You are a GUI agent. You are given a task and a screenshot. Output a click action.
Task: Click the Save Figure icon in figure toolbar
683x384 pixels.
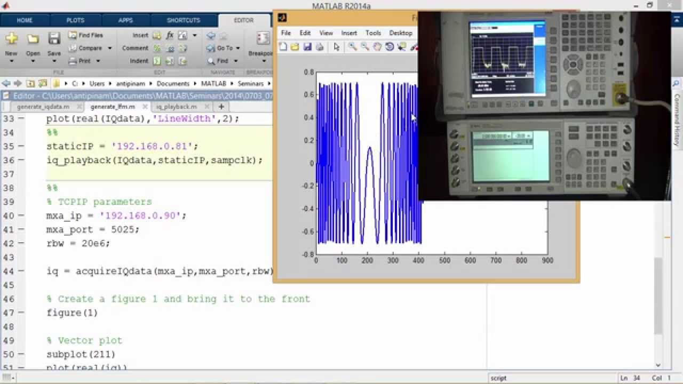pos(307,47)
